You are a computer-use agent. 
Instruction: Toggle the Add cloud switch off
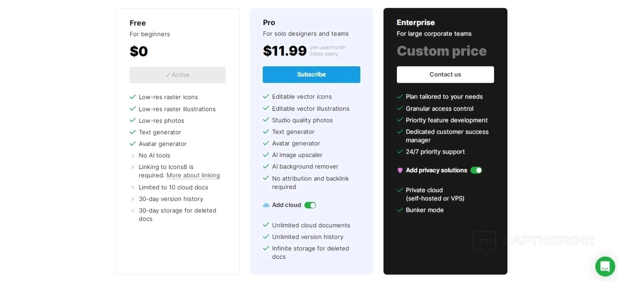pyautogui.click(x=310, y=205)
